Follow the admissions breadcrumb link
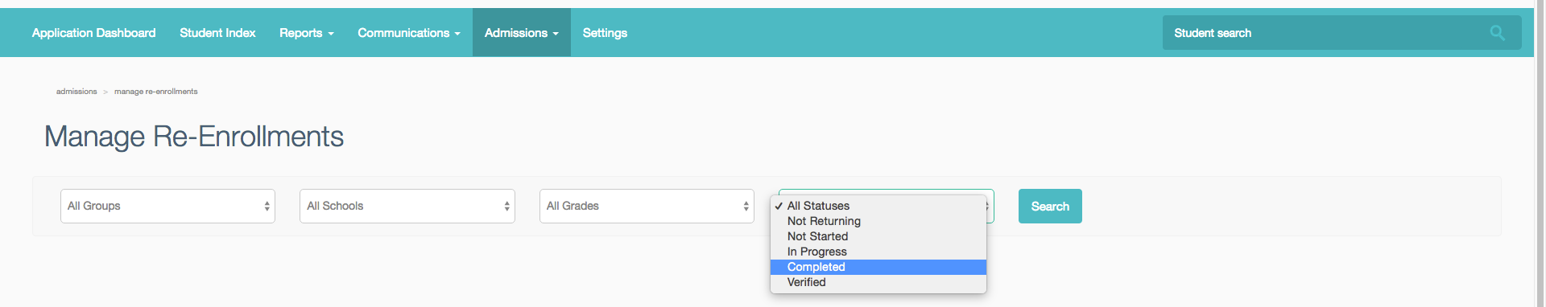 [x=76, y=92]
